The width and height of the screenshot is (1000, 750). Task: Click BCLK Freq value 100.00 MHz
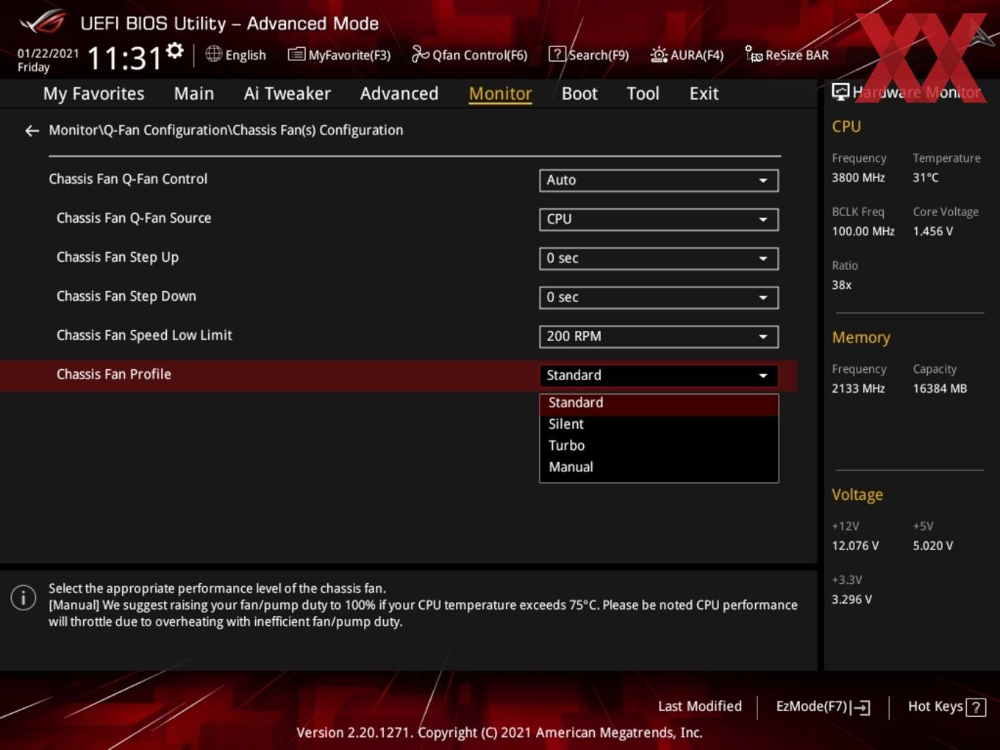pyautogui.click(x=863, y=231)
